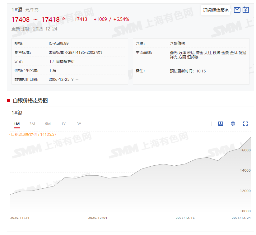Click the 订阅短信服务 tooltip button
The height and width of the screenshot is (235, 256).
click(216, 10)
